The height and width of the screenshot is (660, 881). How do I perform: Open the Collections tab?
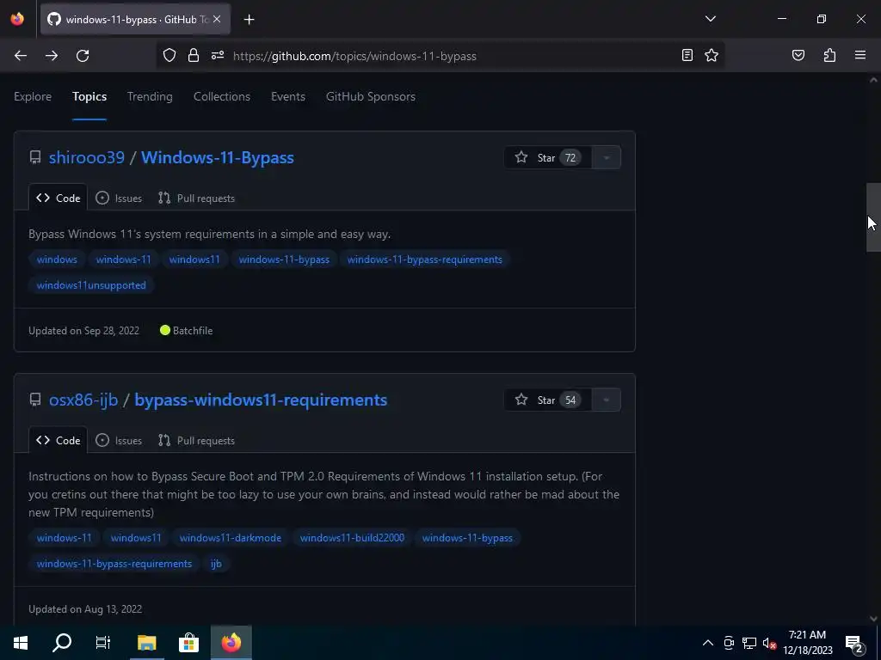(x=222, y=96)
